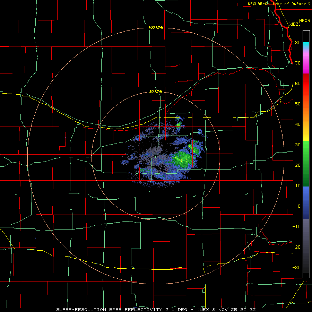Click the KUEX 8 NOV 25 20:32 timestamp
The width and height of the screenshot is (312, 312).
[226, 310]
